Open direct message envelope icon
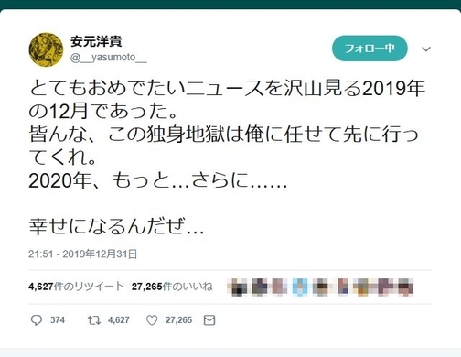 [x=209, y=320]
